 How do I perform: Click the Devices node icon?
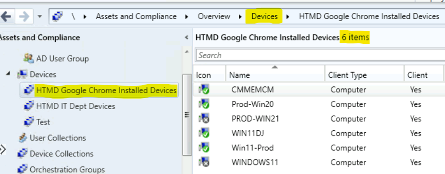tap(23, 75)
